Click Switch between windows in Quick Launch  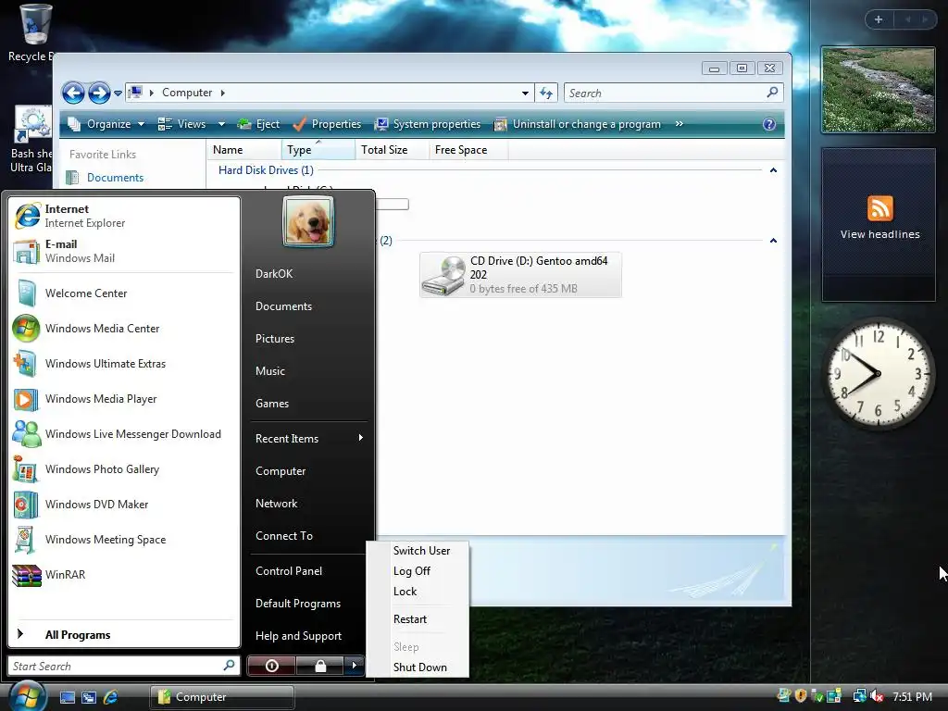pos(89,697)
